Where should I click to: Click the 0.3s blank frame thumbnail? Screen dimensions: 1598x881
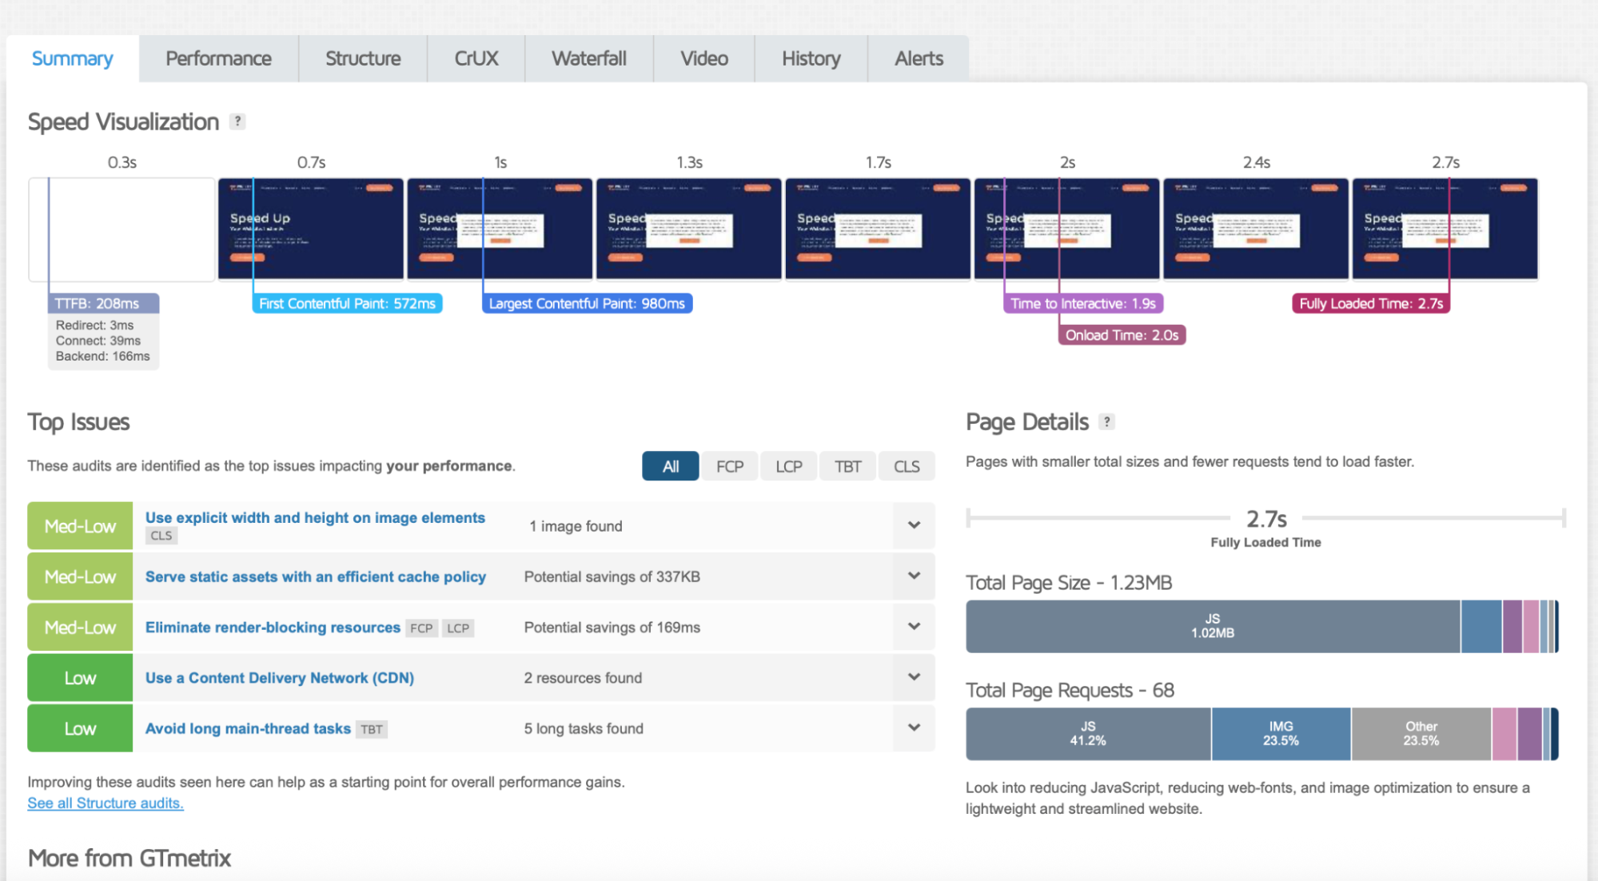122,229
